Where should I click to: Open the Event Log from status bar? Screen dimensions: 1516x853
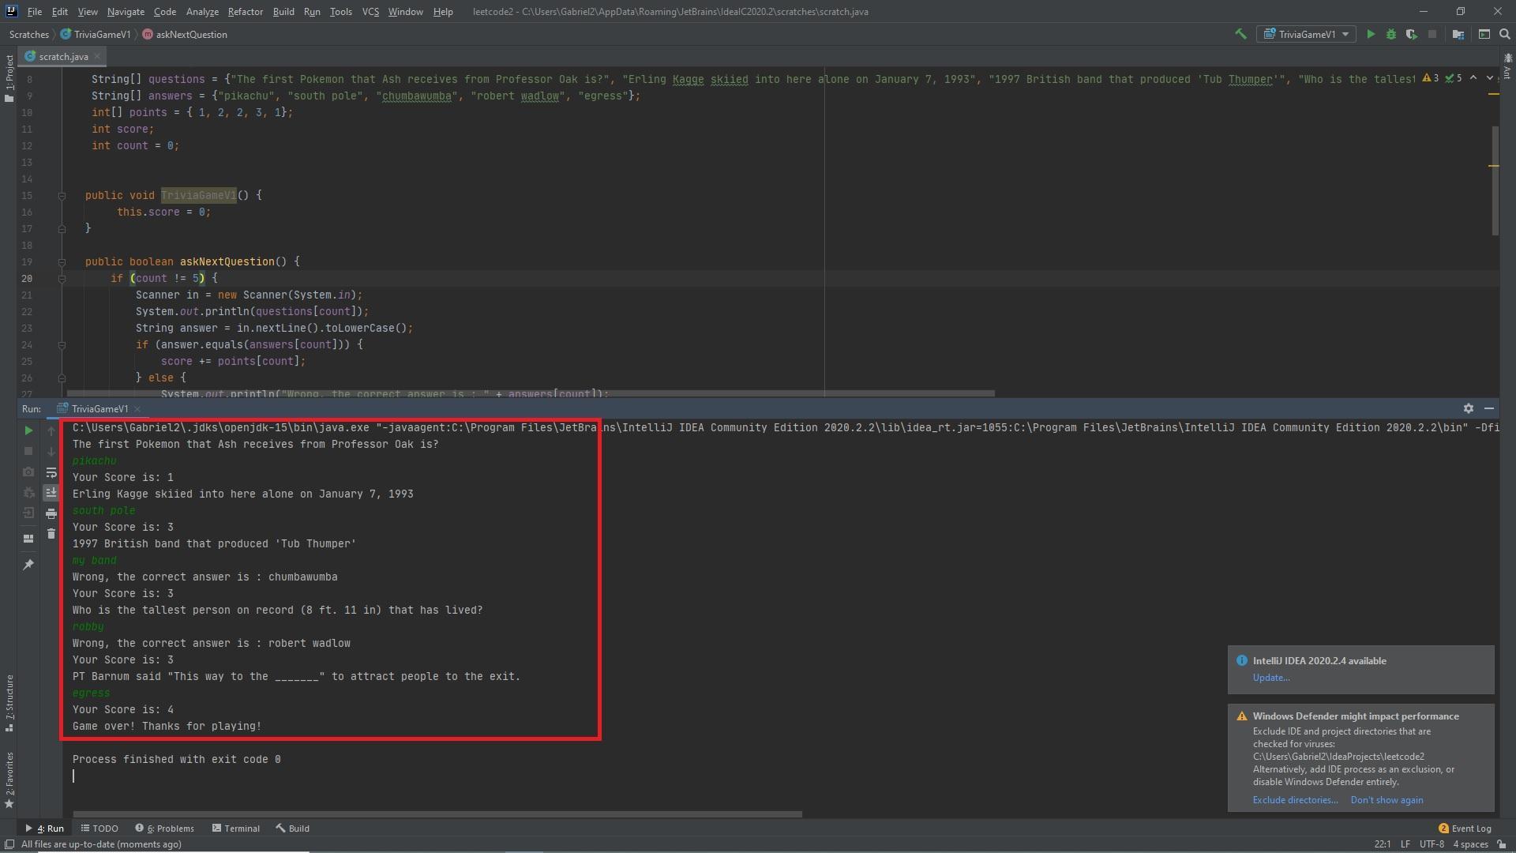(x=1470, y=828)
